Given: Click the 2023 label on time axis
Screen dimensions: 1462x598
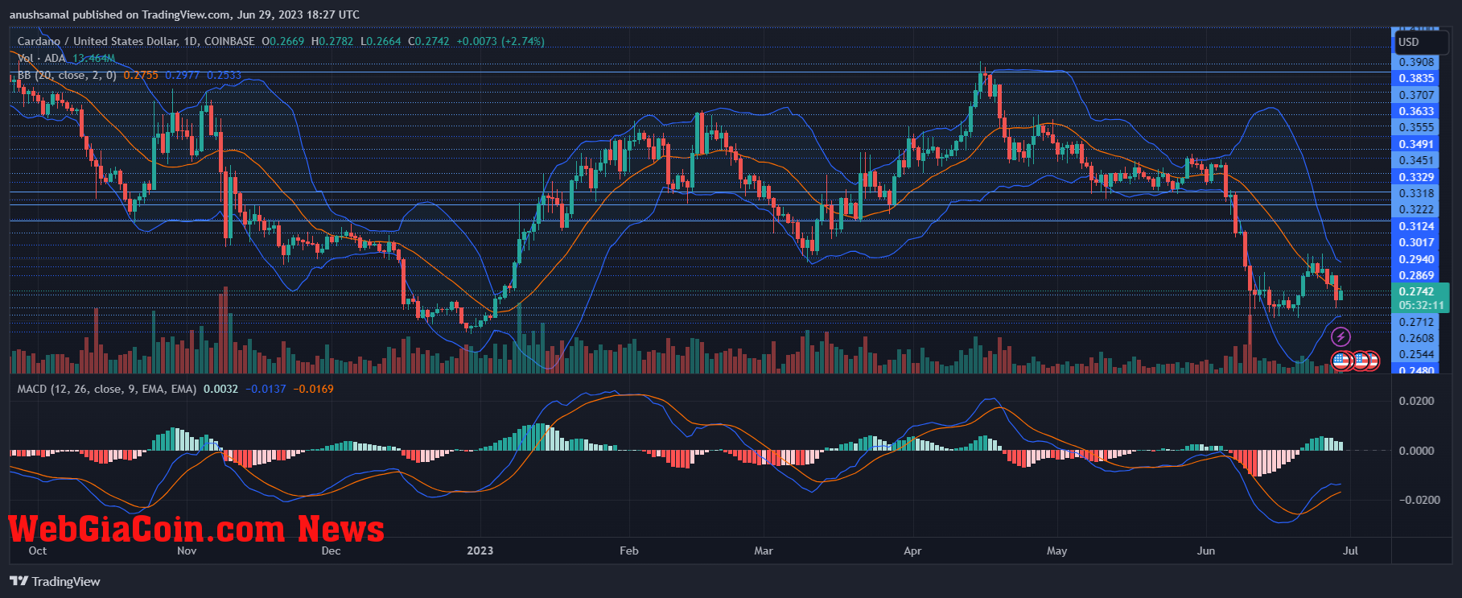Looking at the screenshot, I should [x=480, y=551].
